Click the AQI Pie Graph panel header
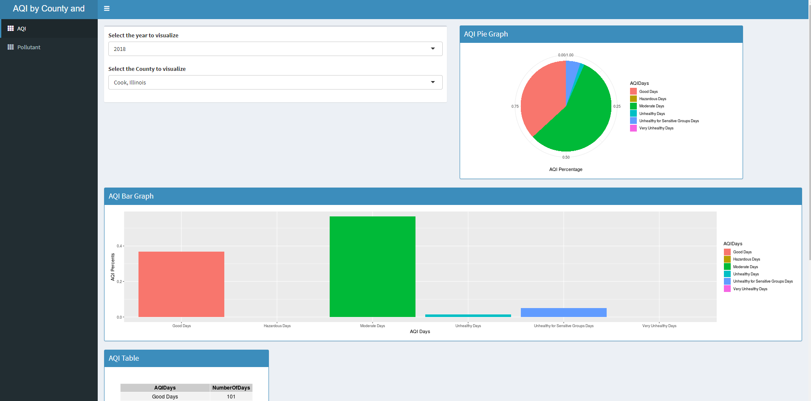 click(x=601, y=34)
